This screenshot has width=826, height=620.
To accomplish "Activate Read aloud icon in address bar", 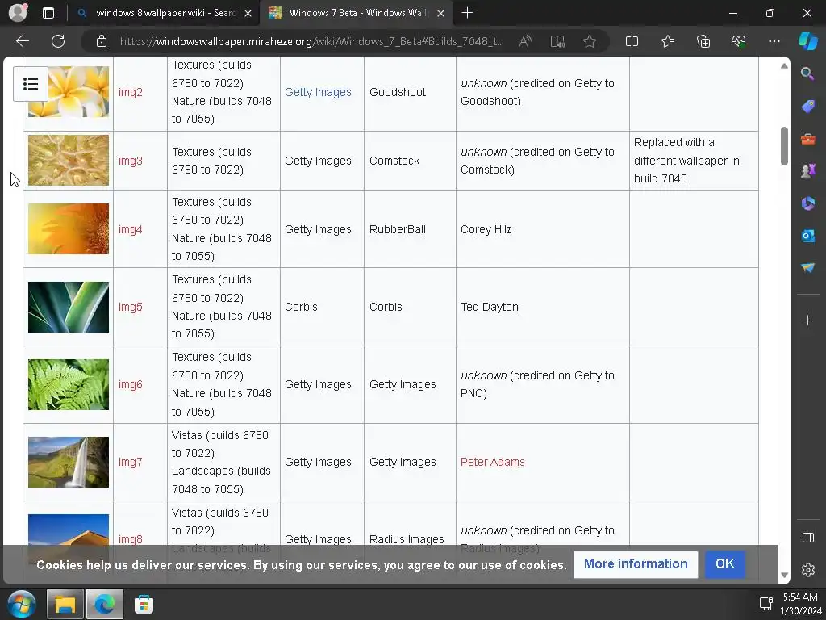I will click(x=525, y=41).
